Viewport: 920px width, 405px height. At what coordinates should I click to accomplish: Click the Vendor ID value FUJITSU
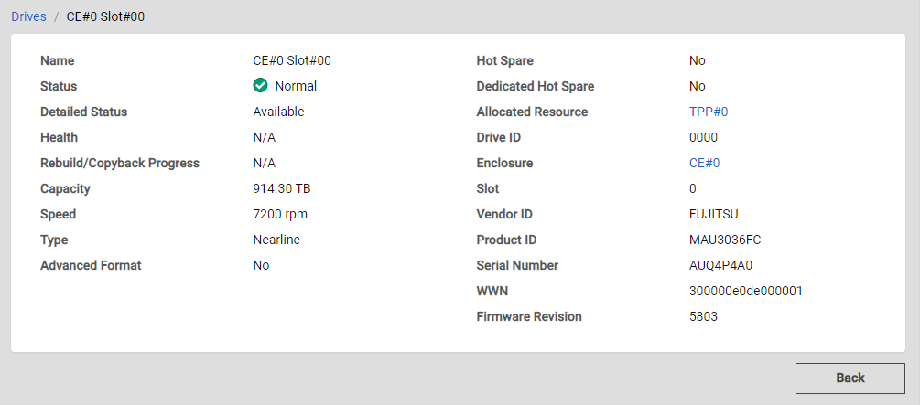pyautogui.click(x=713, y=214)
